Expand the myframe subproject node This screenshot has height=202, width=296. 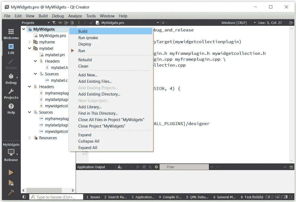tap(30, 42)
